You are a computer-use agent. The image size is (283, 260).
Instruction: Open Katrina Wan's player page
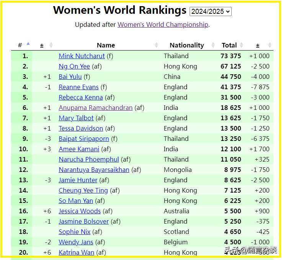pyautogui.click(x=76, y=252)
